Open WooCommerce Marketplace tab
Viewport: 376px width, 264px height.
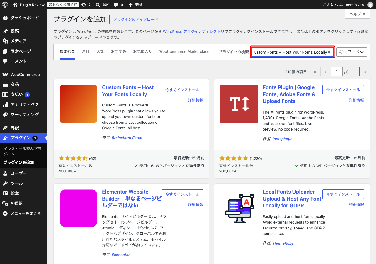(184, 52)
